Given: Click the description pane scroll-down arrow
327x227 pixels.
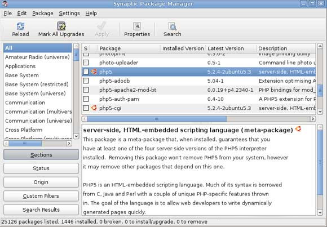Looking at the screenshot, I should pyautogui.click(x=320, y=212).
